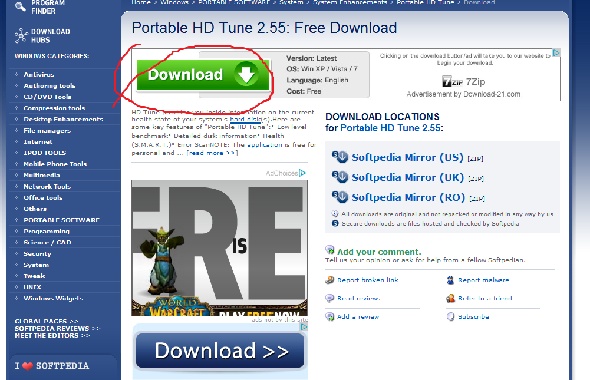Image resolution: width=590 pixels, height=380 pixels.
Task: Open IPOD TOOLS category
Action: [45, 153]
